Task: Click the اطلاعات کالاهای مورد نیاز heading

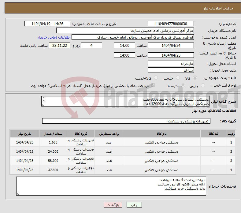Action: coord(214,111)
